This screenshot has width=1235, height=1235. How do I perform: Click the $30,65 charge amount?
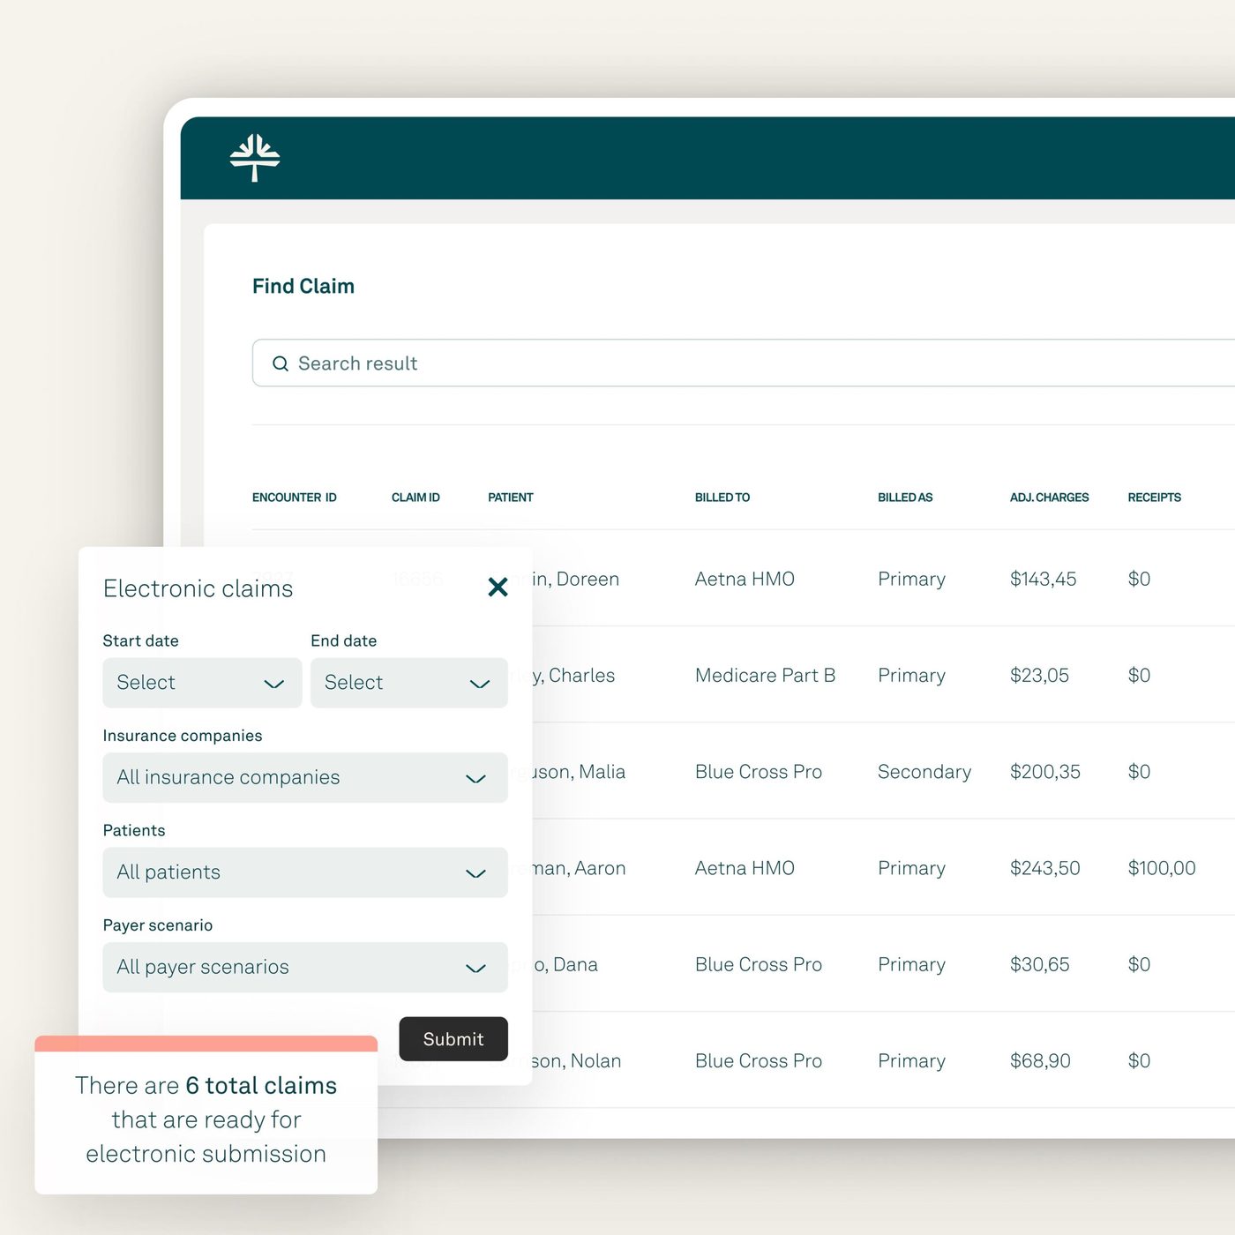tap(1040, 964)
